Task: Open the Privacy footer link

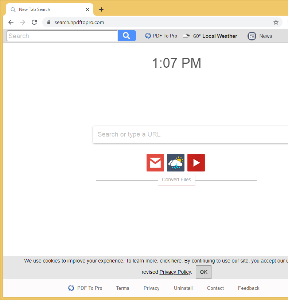Action: coord(152,288)
